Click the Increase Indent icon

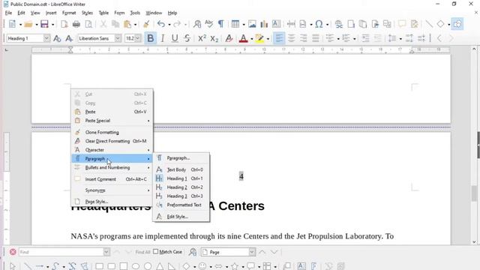point(365,38)
